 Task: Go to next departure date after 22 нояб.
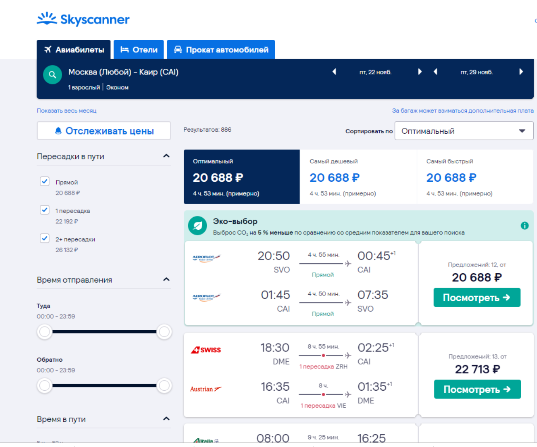[420, 72]
